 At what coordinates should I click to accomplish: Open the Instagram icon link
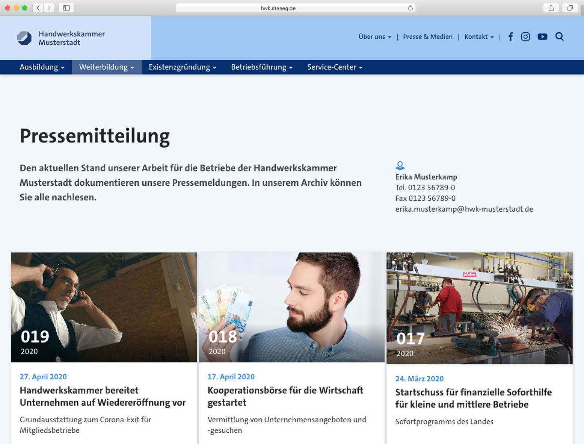[x=525, y=36]
